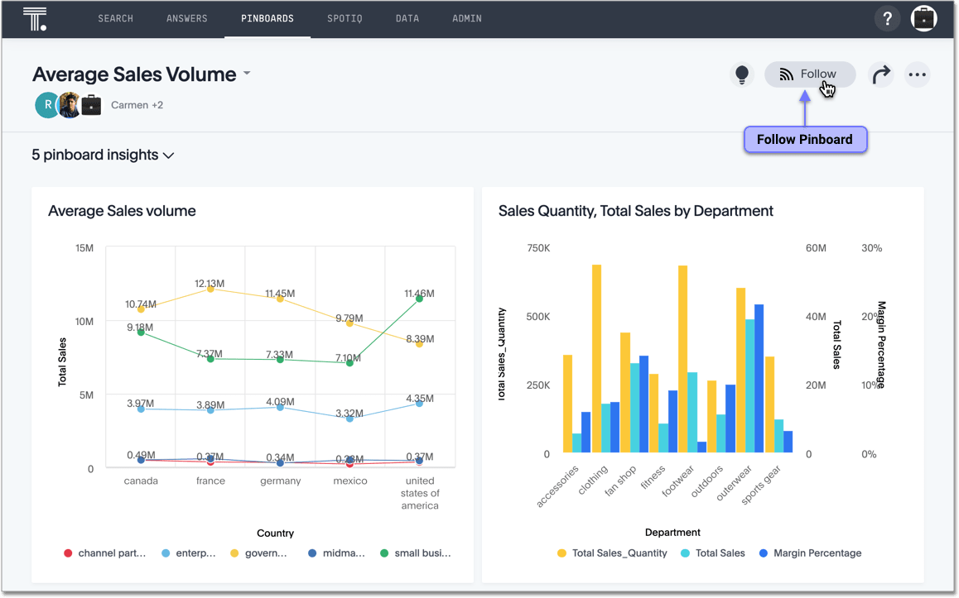Open the Average Sales Volume title dropdown
This screenshot has width=959, height=598.
(x=247, y=74)
